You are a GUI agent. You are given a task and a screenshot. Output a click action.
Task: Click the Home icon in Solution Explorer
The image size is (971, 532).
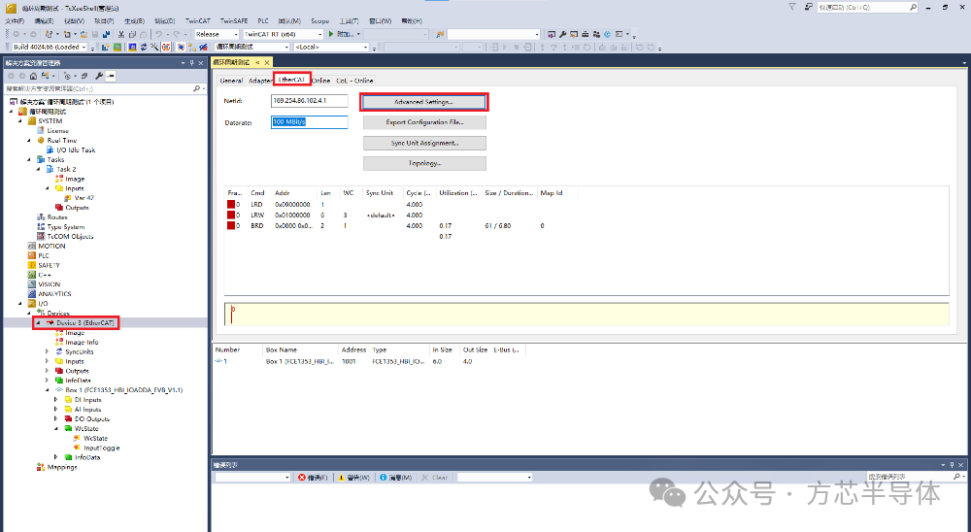[33, 76]
